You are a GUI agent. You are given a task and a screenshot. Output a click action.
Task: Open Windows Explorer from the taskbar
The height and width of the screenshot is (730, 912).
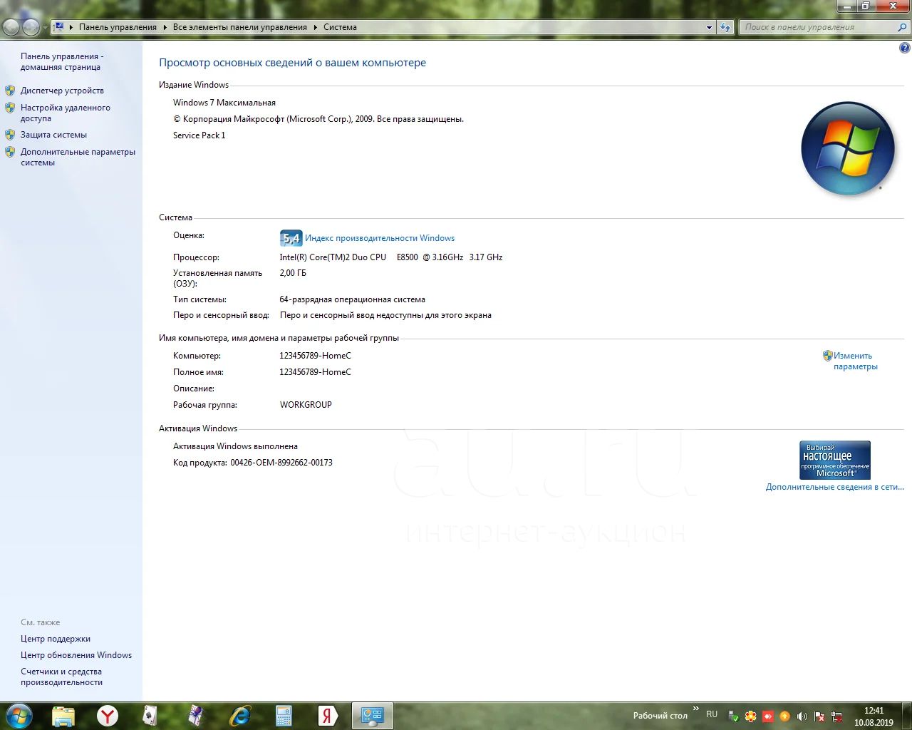point(63,716)
